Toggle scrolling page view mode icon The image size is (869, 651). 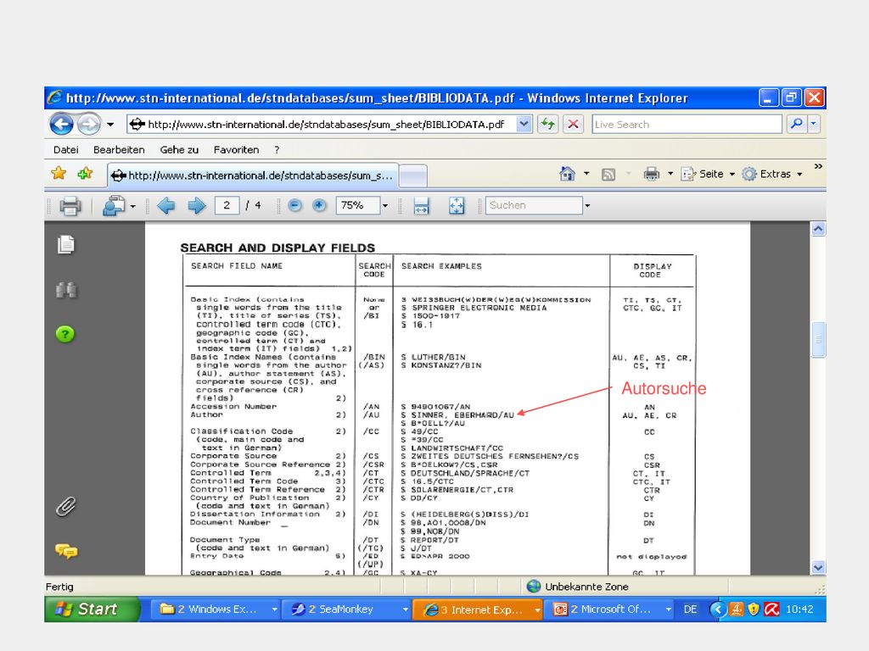click(x=421, y=205)
